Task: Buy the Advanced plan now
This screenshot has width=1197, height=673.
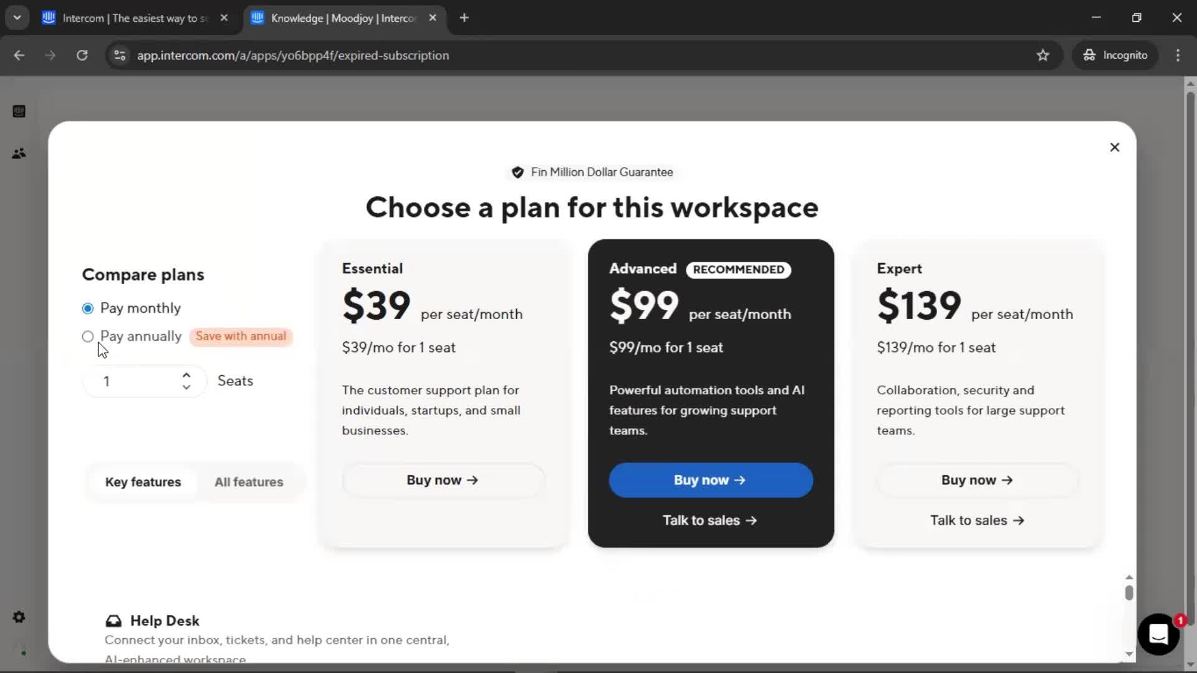Action: pos(711,480)
